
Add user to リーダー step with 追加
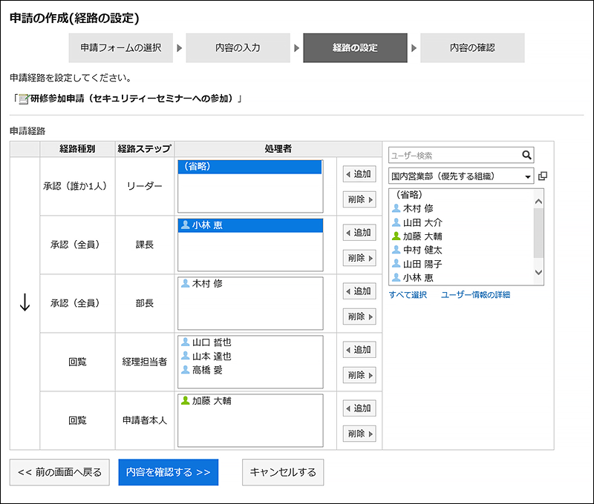[359, 174]
